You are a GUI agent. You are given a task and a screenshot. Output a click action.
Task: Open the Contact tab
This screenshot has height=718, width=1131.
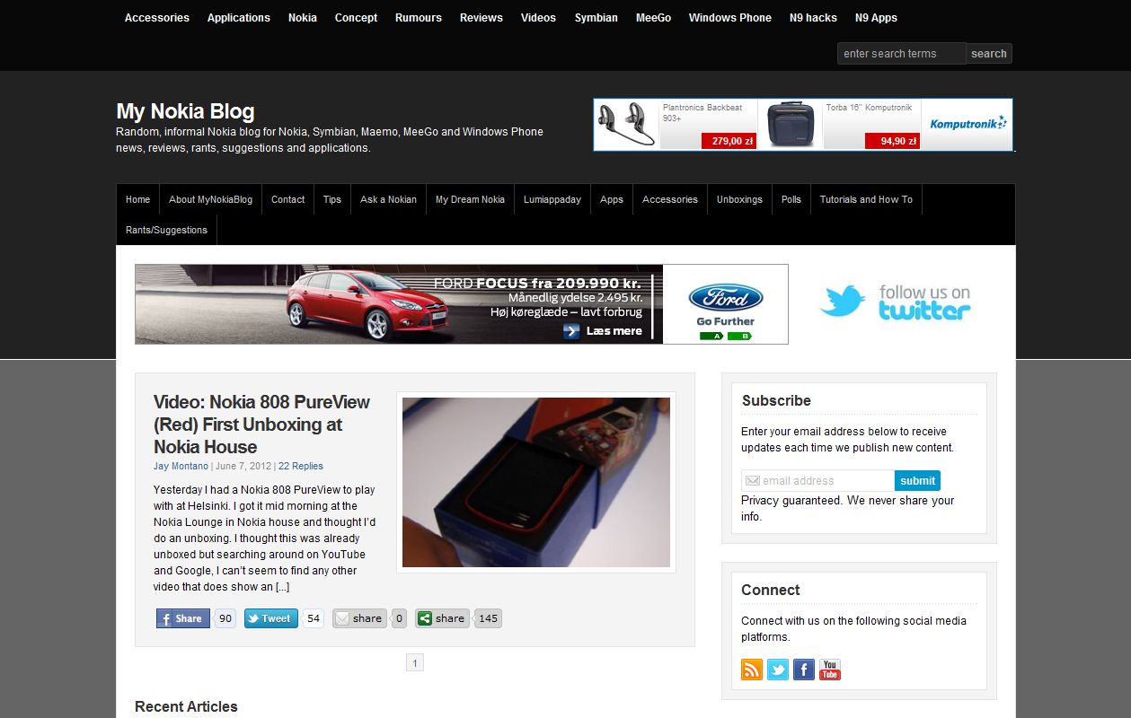click(x=288, y=199)
